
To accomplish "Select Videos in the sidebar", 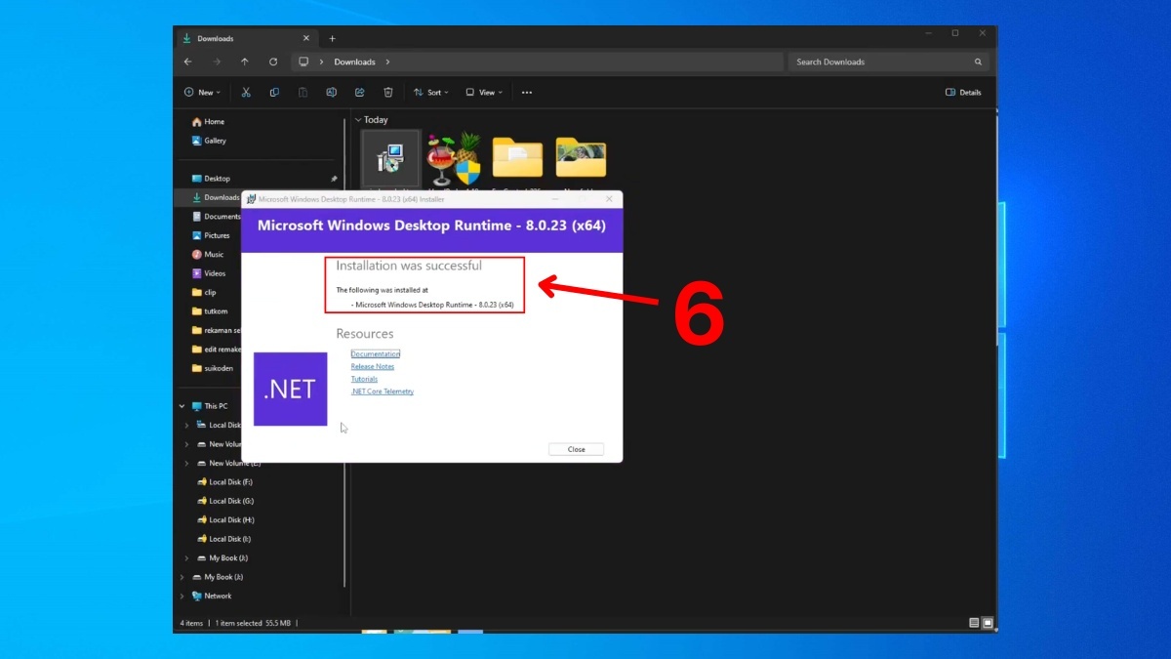I will [211, 273].
